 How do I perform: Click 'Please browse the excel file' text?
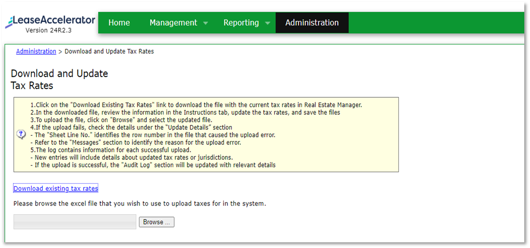click(x=140, y=204)
